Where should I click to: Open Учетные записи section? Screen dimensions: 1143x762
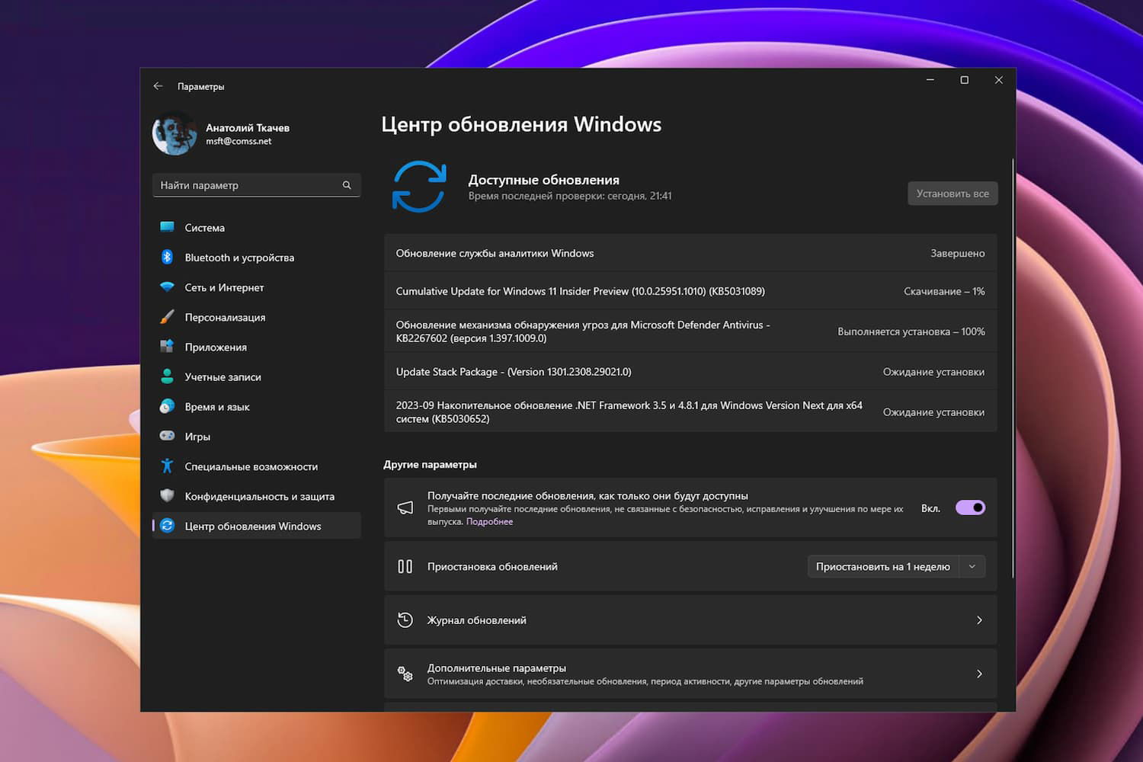click(x=256, y=376)
